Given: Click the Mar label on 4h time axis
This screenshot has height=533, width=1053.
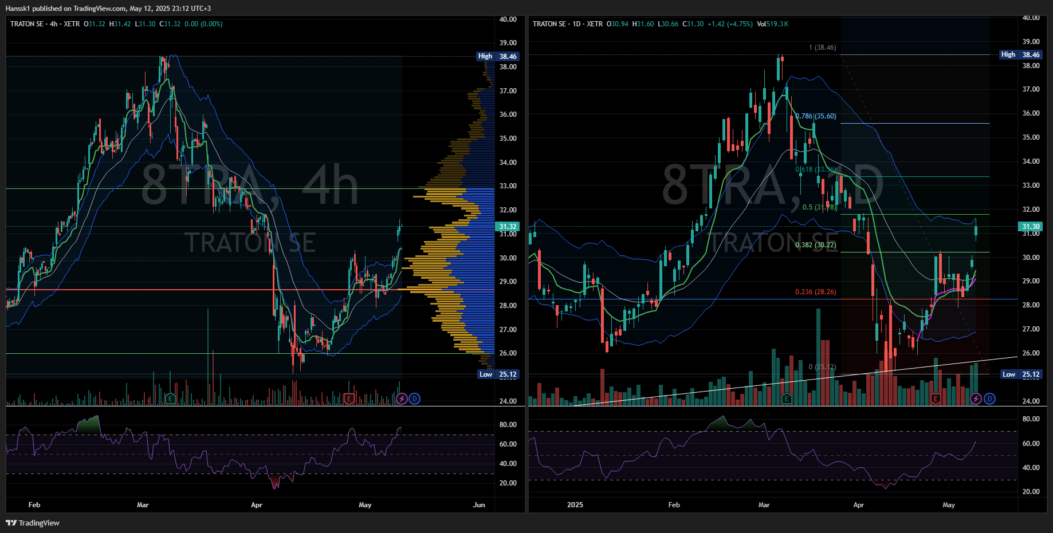Looking at the screenshot, I should [x=143, y=505].
